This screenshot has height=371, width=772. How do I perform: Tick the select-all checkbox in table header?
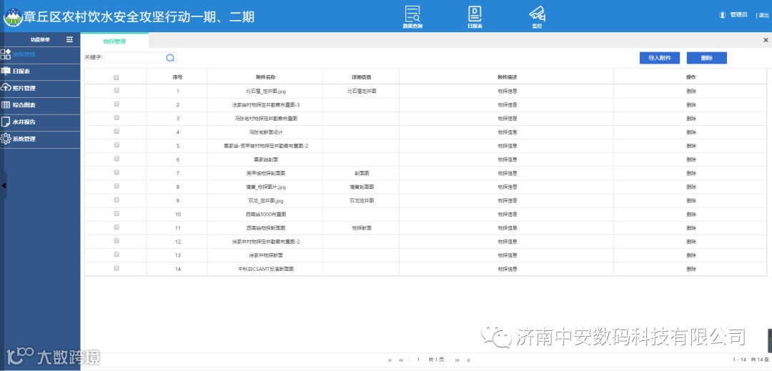click(x=117, y=77)
